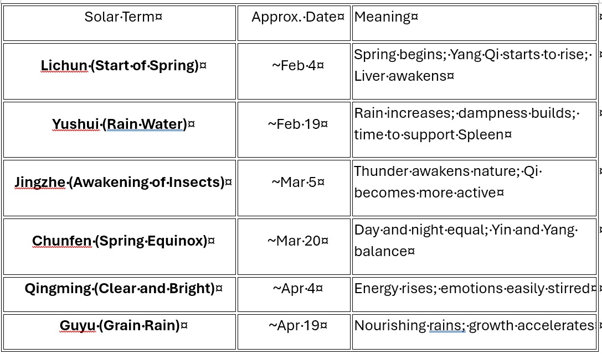Select the ~Feb 19 date cell
Image resolution: width=602 pixels, height=354 pixels.
297,124
